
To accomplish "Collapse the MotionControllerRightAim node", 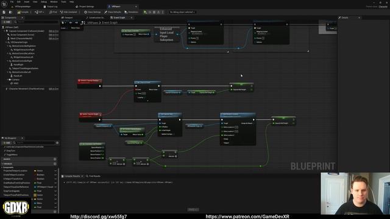I will 7,46.
